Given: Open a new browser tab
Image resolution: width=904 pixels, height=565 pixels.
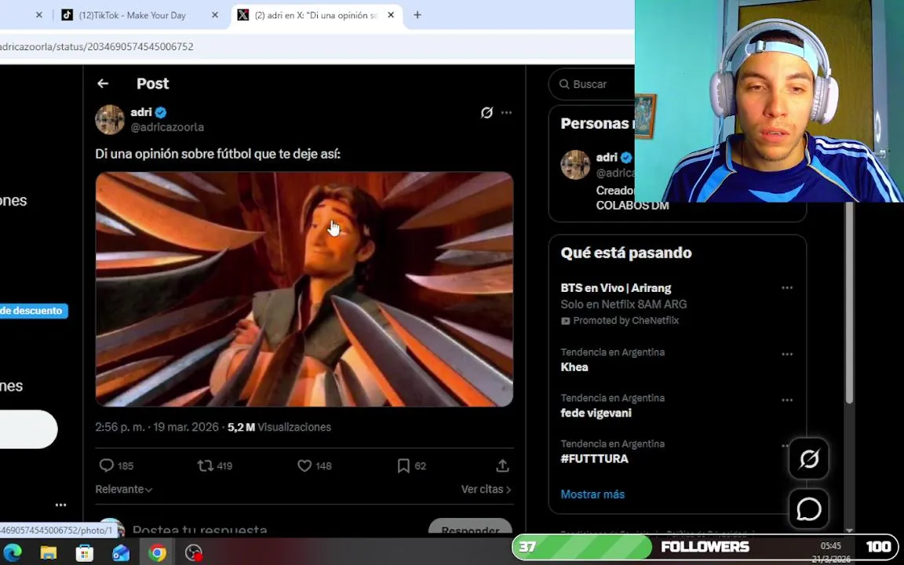Looking at the screenshot, I should 417,15.
